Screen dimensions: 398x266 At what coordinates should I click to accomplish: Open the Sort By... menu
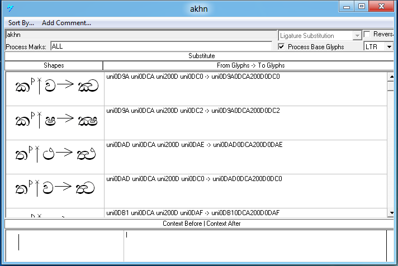click(21, 23)
